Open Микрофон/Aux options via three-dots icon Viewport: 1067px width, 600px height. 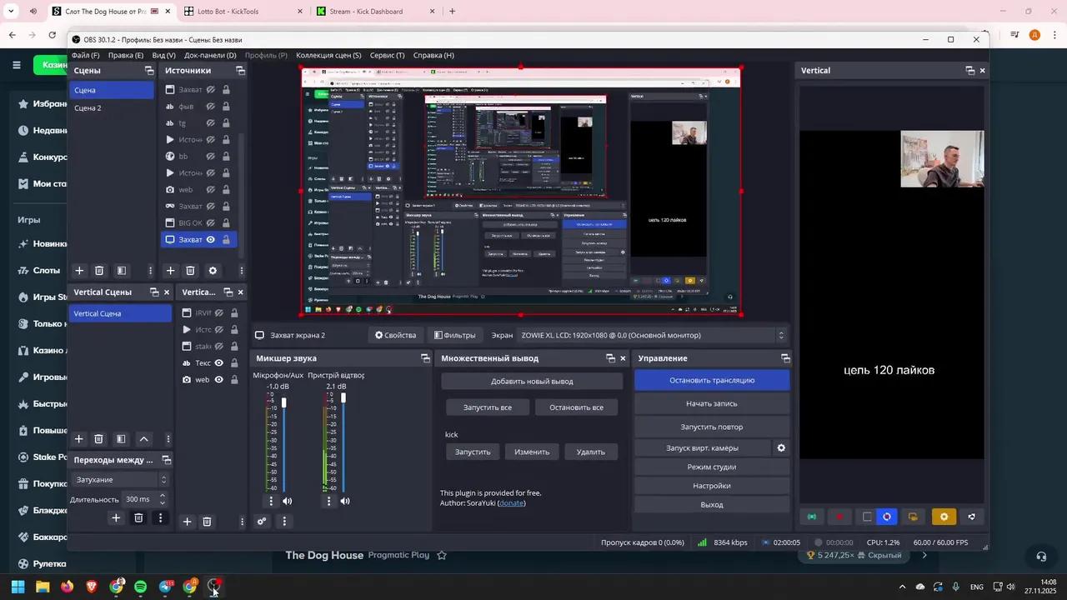(x=271, y=501)
